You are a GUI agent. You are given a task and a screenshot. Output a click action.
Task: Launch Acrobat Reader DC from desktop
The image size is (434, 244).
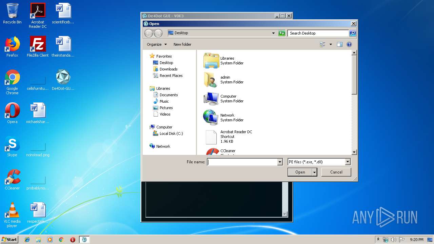[38, 16]
